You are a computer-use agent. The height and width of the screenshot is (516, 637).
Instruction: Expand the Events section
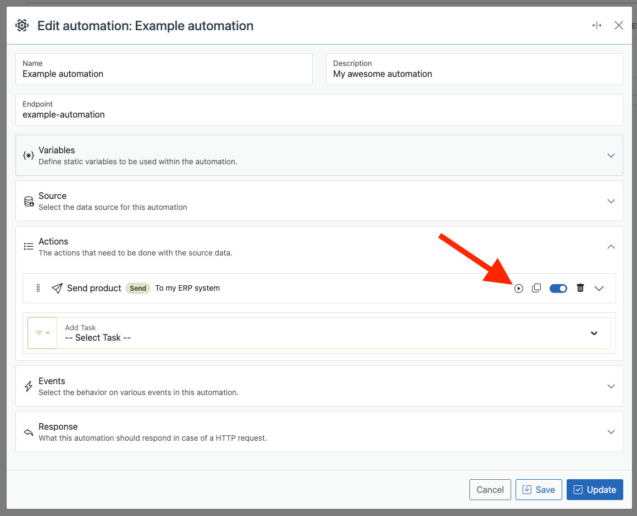tap(319, 386)
